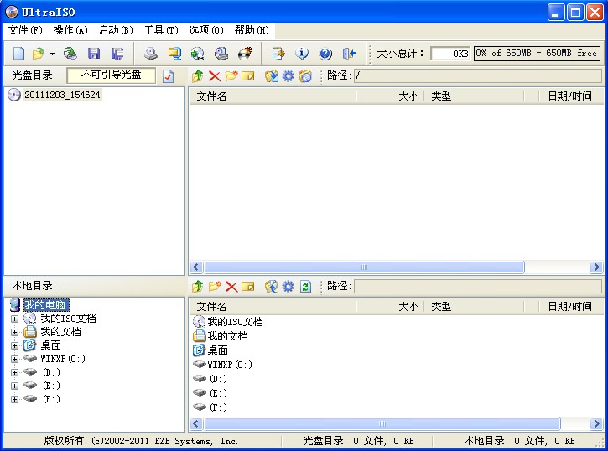The image size is (608, 451).
Task: Sort the disc file list by 日期/时间
Action: click(570, 96)
